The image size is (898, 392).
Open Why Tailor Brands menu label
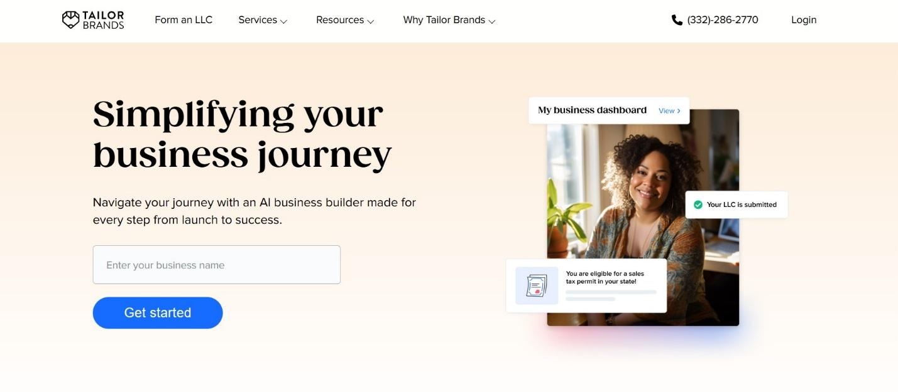tap(444, 20)
